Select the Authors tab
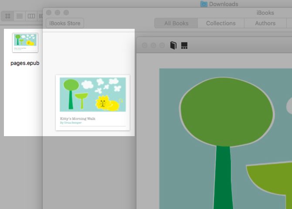Screen dimensions: 292x209 (265, 23)
